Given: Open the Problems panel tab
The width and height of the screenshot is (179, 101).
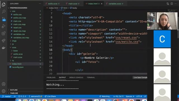Looking at the screenshot, I should 51,77.
